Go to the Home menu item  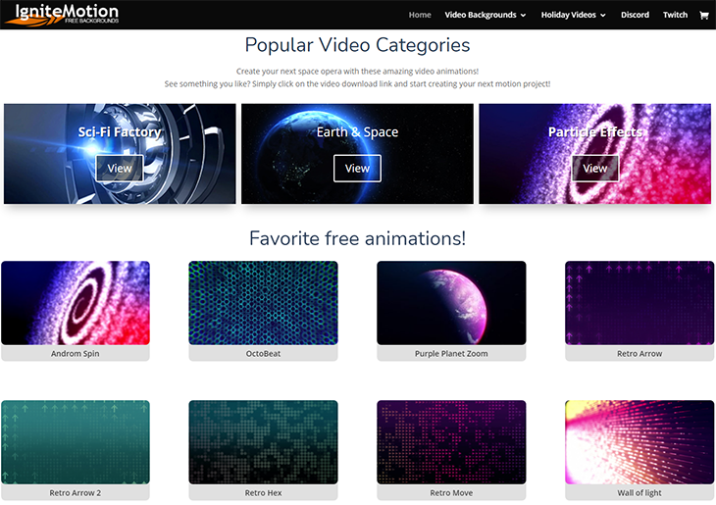click(x=420, y=15)
